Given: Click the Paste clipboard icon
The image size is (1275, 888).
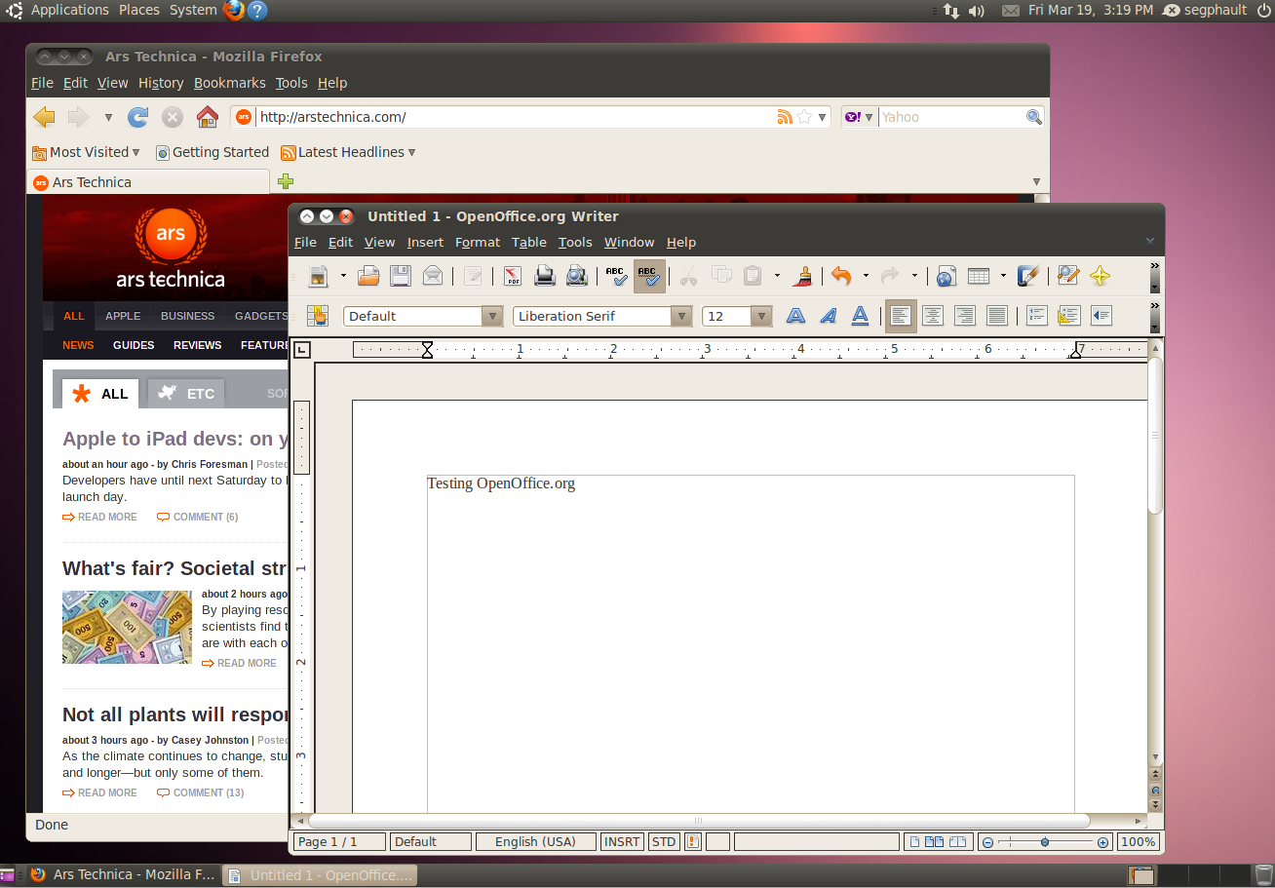Looking at the screenshot, I should click(x=753, y=277).
